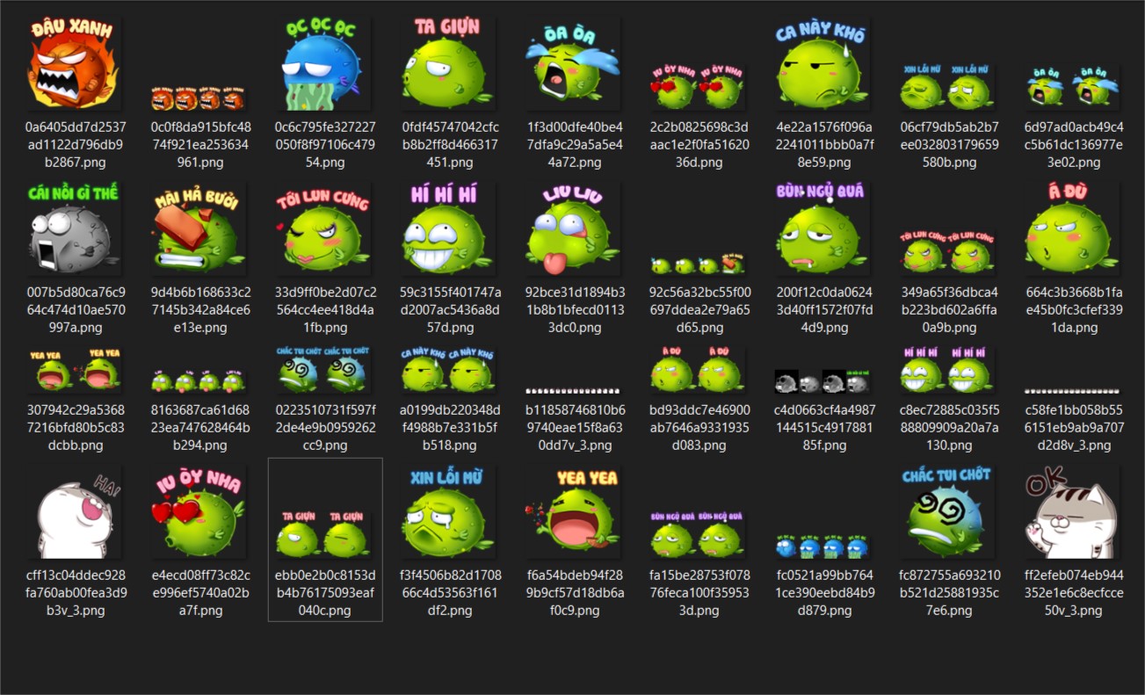The height and width of the screenshot is (695, 1145).
Task: Click the already-selected "TA GIỰN" pair file
Action: [x=326, y=516]
